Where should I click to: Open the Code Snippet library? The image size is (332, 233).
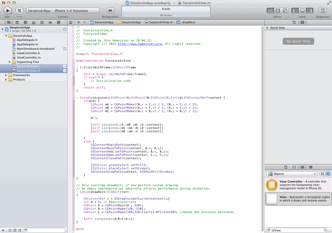point(294,167)
